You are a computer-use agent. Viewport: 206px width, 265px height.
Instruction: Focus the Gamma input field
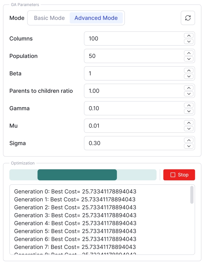pos(134,108)
